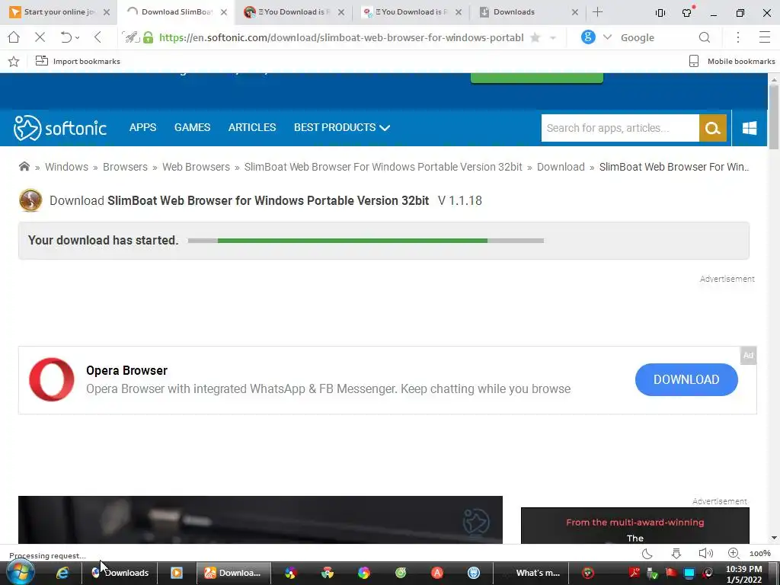Click the Download breadcrumb link

(561, 167)
